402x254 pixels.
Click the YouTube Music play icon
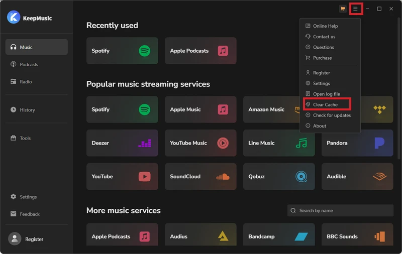[x=223, y=143]
